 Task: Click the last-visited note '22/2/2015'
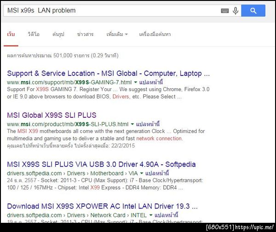click(123, 146)
